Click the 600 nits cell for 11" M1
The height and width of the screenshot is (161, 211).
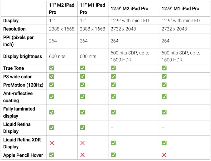point(88,56)
